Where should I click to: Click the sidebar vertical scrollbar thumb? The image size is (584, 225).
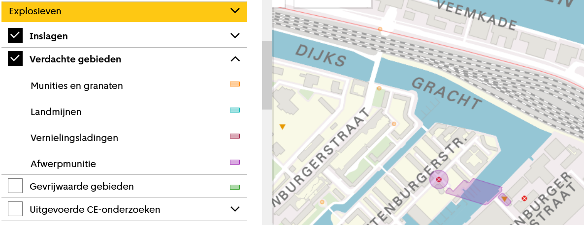[267, 75]
